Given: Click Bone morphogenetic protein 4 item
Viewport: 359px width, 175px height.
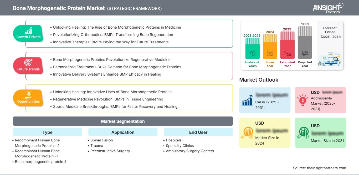Looking at the screenshot, I should [x=40, y=162].
